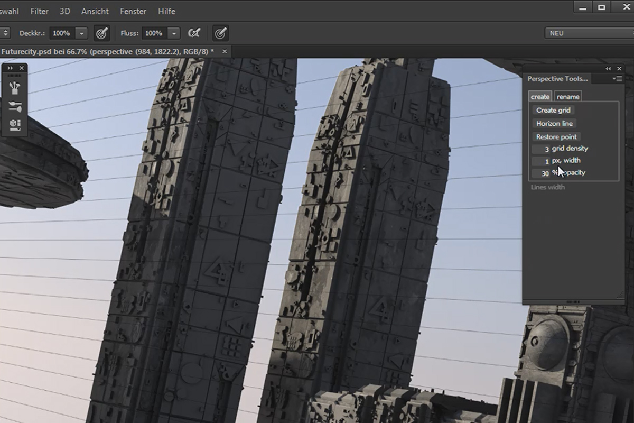Image resolution: width=634 pixels, height=423 pixels.
Task: Collapse the Perspective Tools panel to icons
Action: (x=609, y=69)
